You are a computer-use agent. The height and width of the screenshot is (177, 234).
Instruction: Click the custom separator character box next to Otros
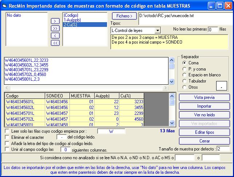coord(222,86)
